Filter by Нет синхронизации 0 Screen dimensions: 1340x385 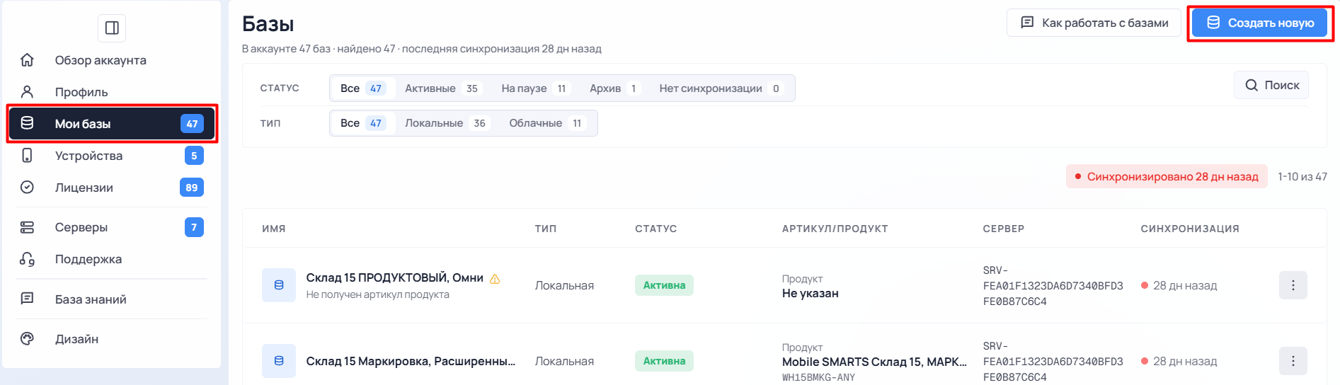click(x=721, y=88)
